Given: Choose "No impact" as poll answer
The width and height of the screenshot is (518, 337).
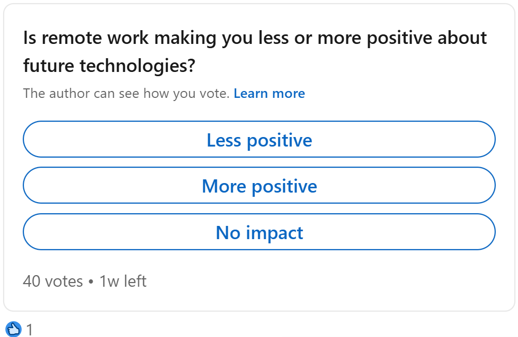Looking at the screenshot, I should coord(259,232).
